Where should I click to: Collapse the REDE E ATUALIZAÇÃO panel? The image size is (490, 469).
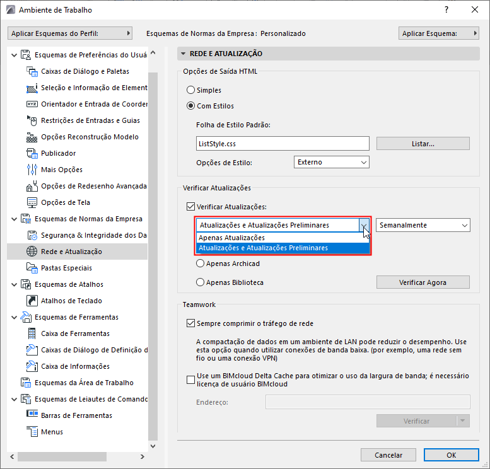click(x=183, y=54)
